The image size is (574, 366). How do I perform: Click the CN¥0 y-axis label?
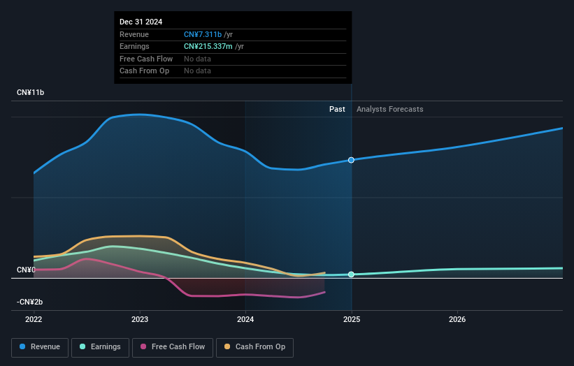(x=26, y=270)
